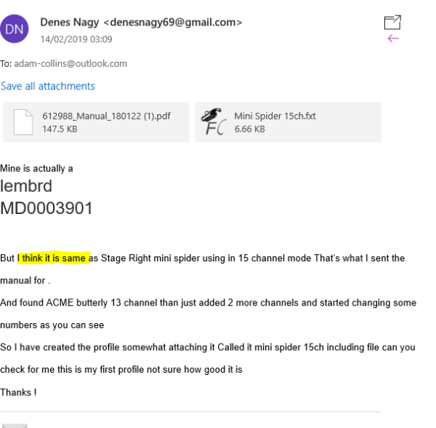The width and height of the screenshot is (436, 428).
Task: Click the 6.66 KB file size label
Action: (250, 129)
